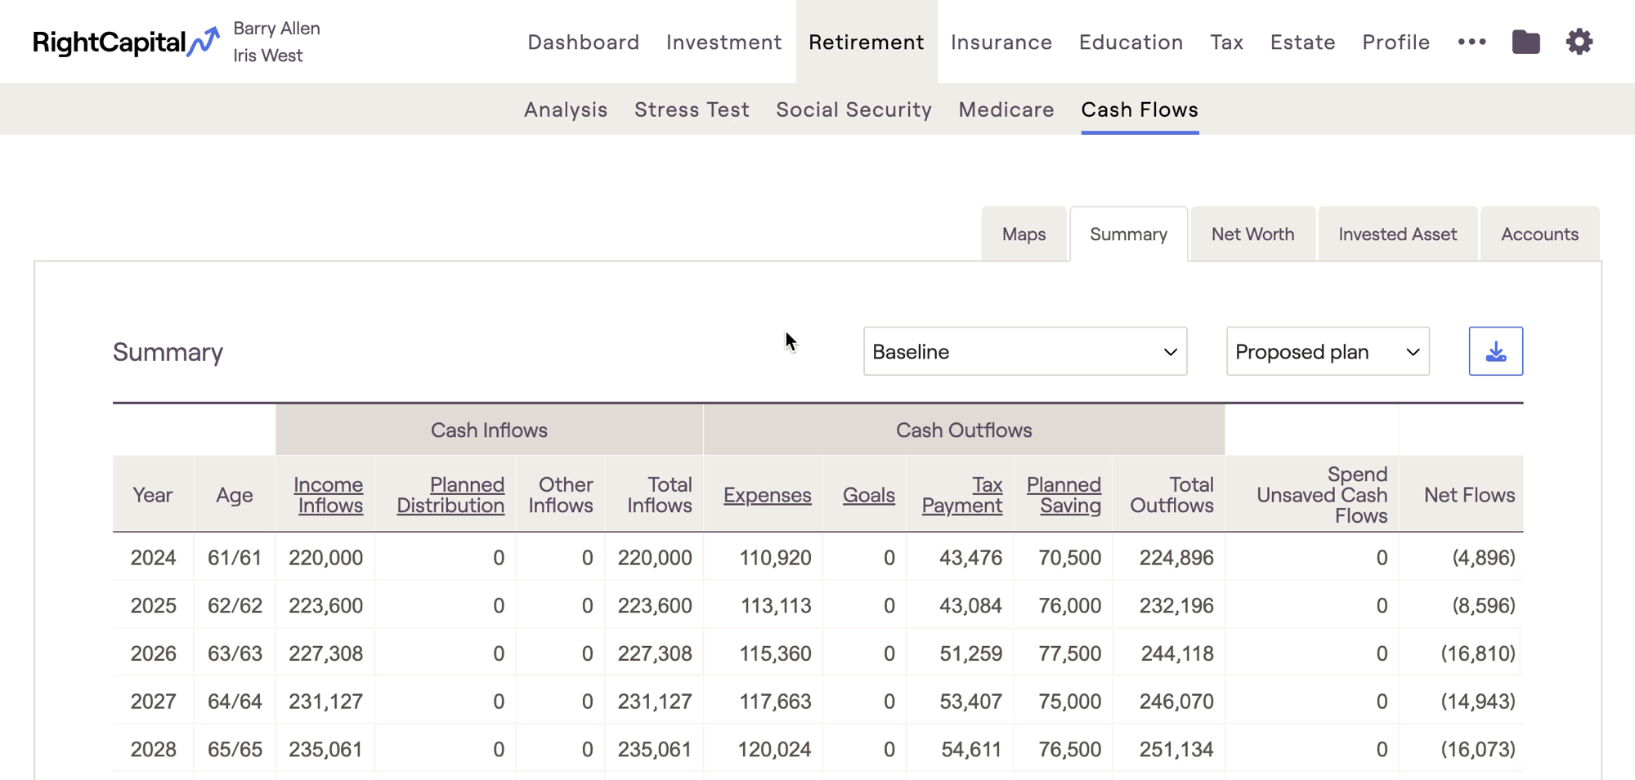
Task: Click the 223,600 income inflows value
Action: pyautogui.click(x=325, y=606)
